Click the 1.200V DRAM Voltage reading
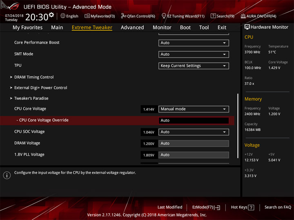The image size is (294, 220). click(x=149, y=144)
